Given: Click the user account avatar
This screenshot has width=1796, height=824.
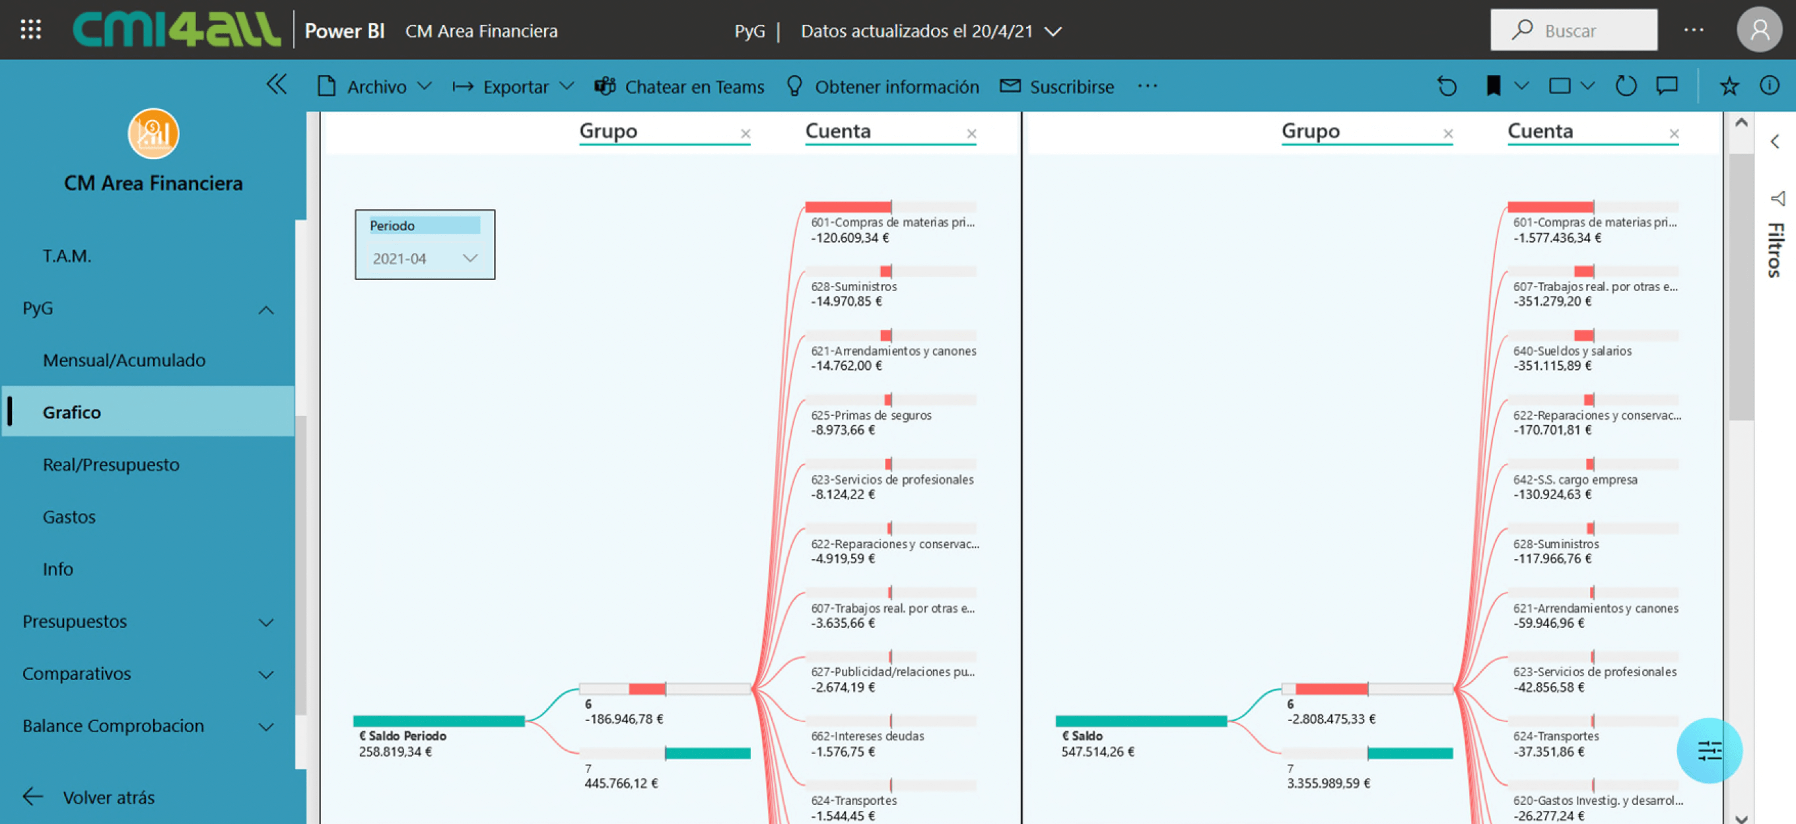Looking at the screenshot, I should click(1758, 30).
